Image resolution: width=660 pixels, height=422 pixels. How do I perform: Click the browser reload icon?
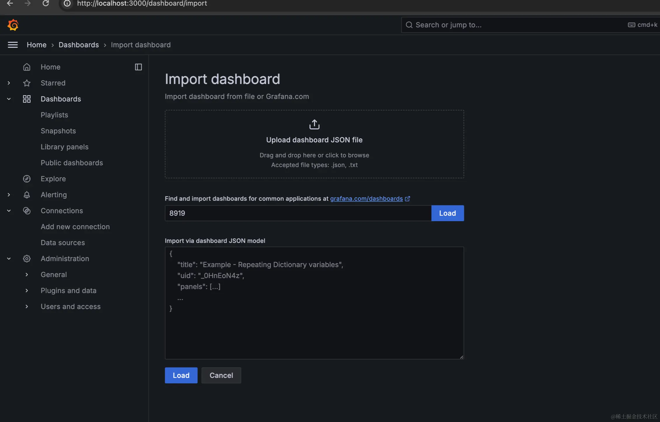click(x=46, y=4)
